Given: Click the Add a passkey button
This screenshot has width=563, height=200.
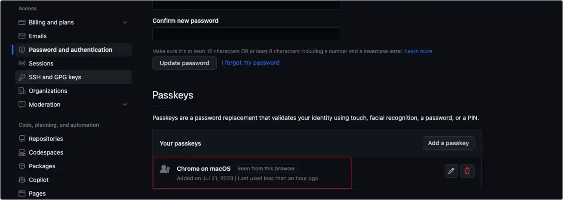Looking at the screenshot, I should pos(448,143).
